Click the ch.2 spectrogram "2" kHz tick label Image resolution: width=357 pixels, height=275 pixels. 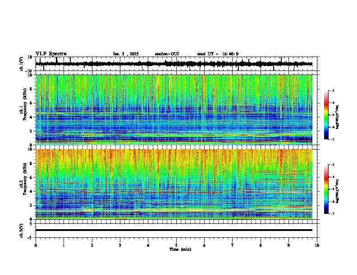coord(31,205)
